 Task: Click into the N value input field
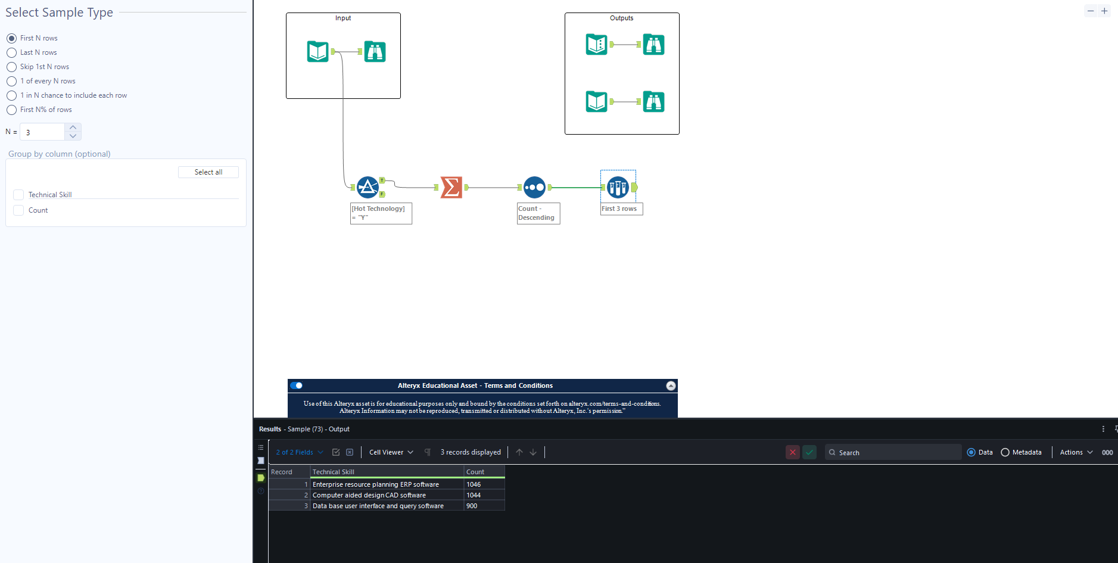coord(42,132)
